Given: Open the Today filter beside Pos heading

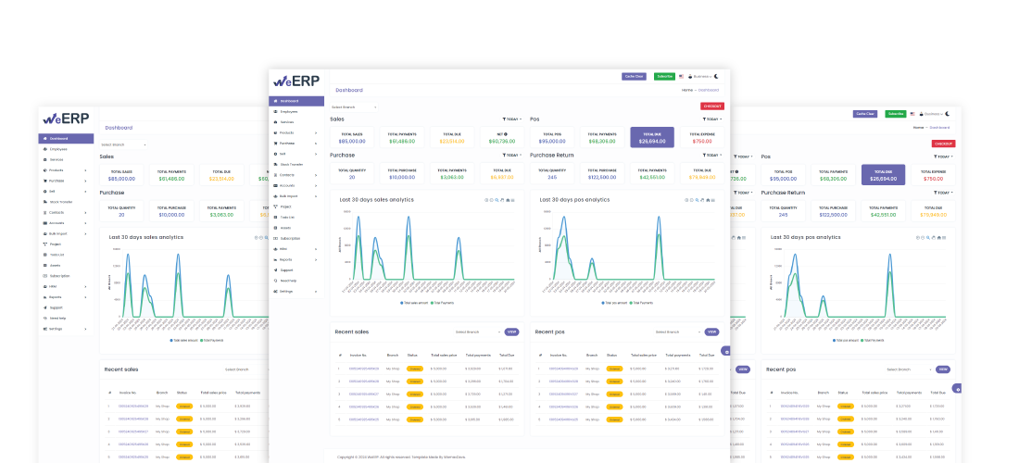Looking at the screenshot, I should point(711,119).
